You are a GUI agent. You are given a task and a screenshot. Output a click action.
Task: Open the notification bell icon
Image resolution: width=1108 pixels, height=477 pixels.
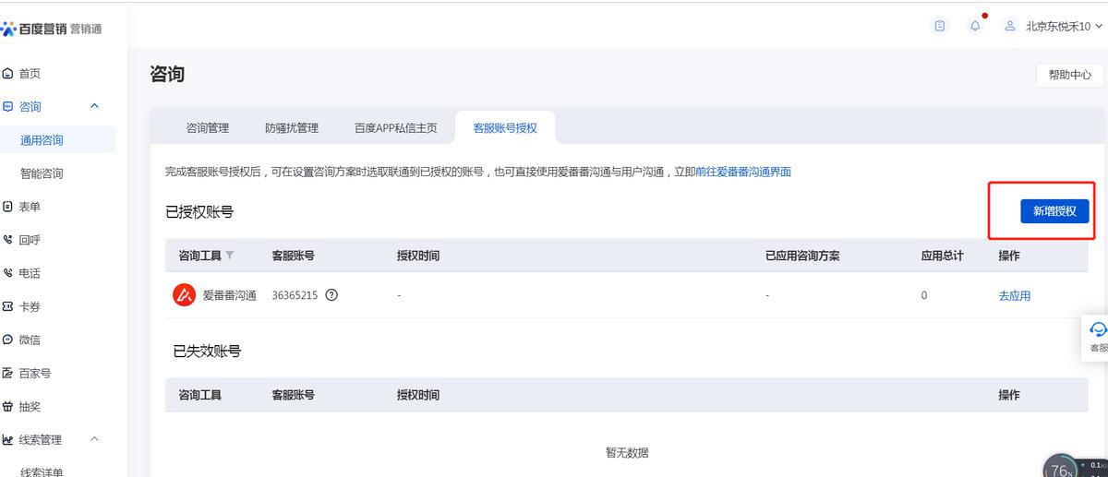click(975, 27)
